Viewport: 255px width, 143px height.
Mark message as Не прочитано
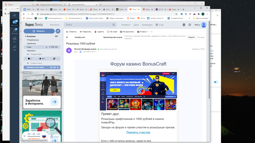tap(127, 32)
